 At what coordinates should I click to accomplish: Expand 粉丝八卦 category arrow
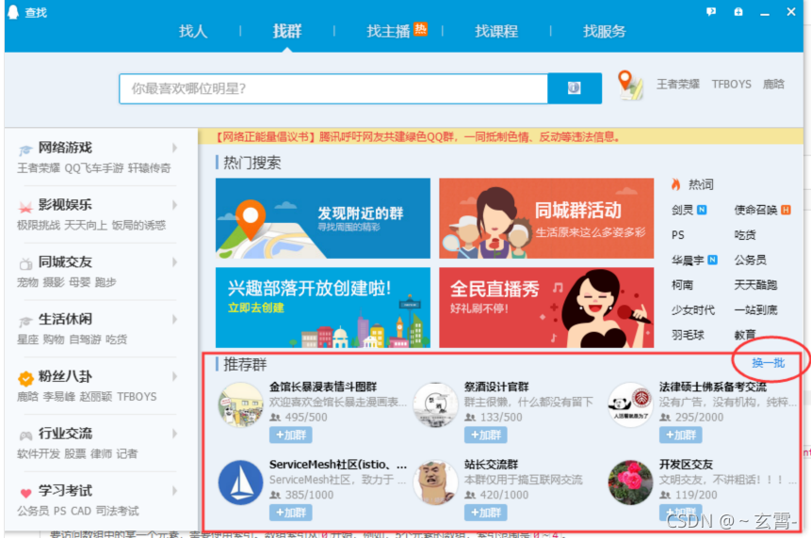point(175,376)
